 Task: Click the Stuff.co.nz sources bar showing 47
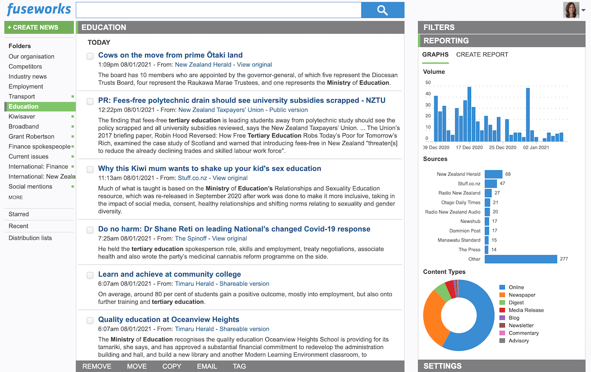pyautogui.click(x=490, y=184)
